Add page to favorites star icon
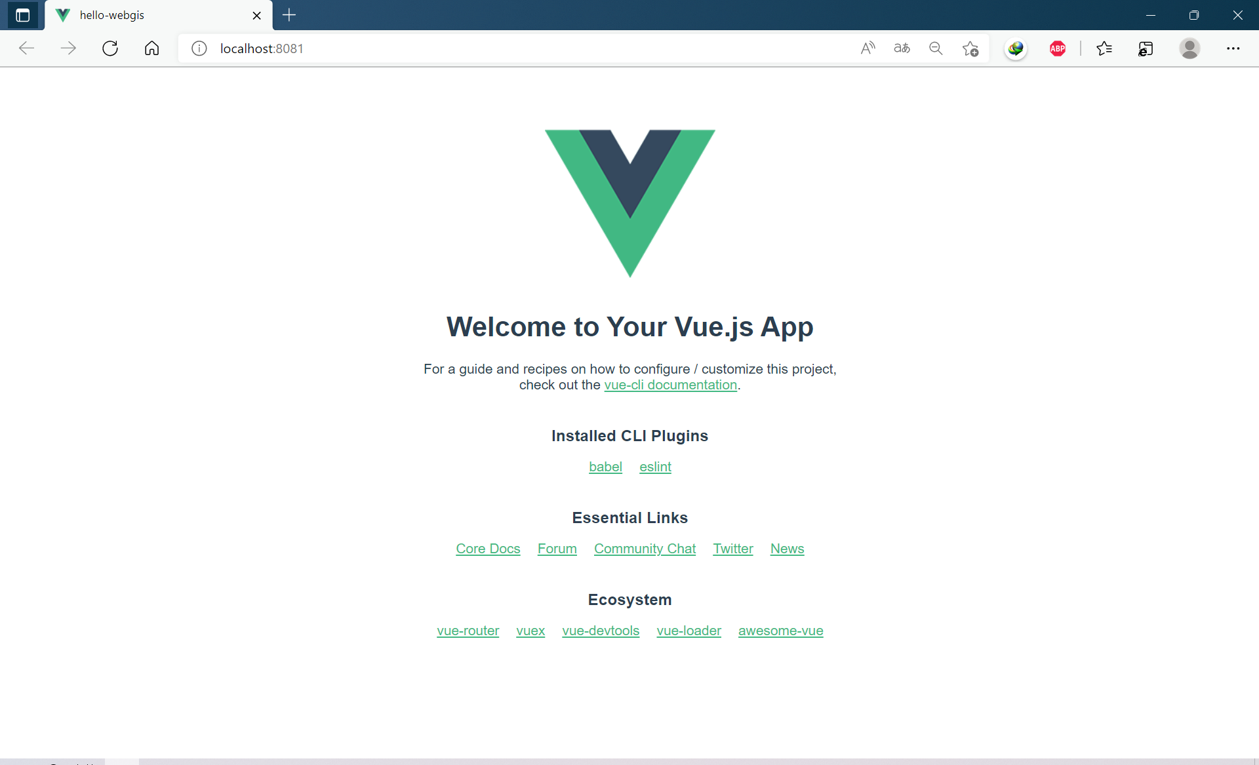Image resolution: width=1259 pixels, height=765 pixels. click(970, 49)
